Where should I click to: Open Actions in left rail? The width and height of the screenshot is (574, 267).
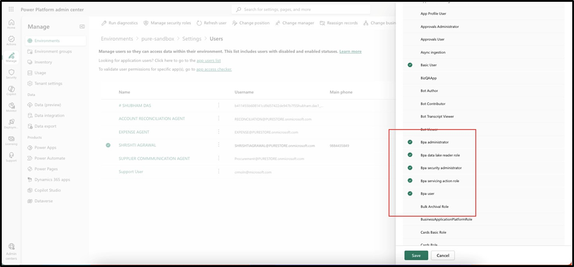click(11, 40)
